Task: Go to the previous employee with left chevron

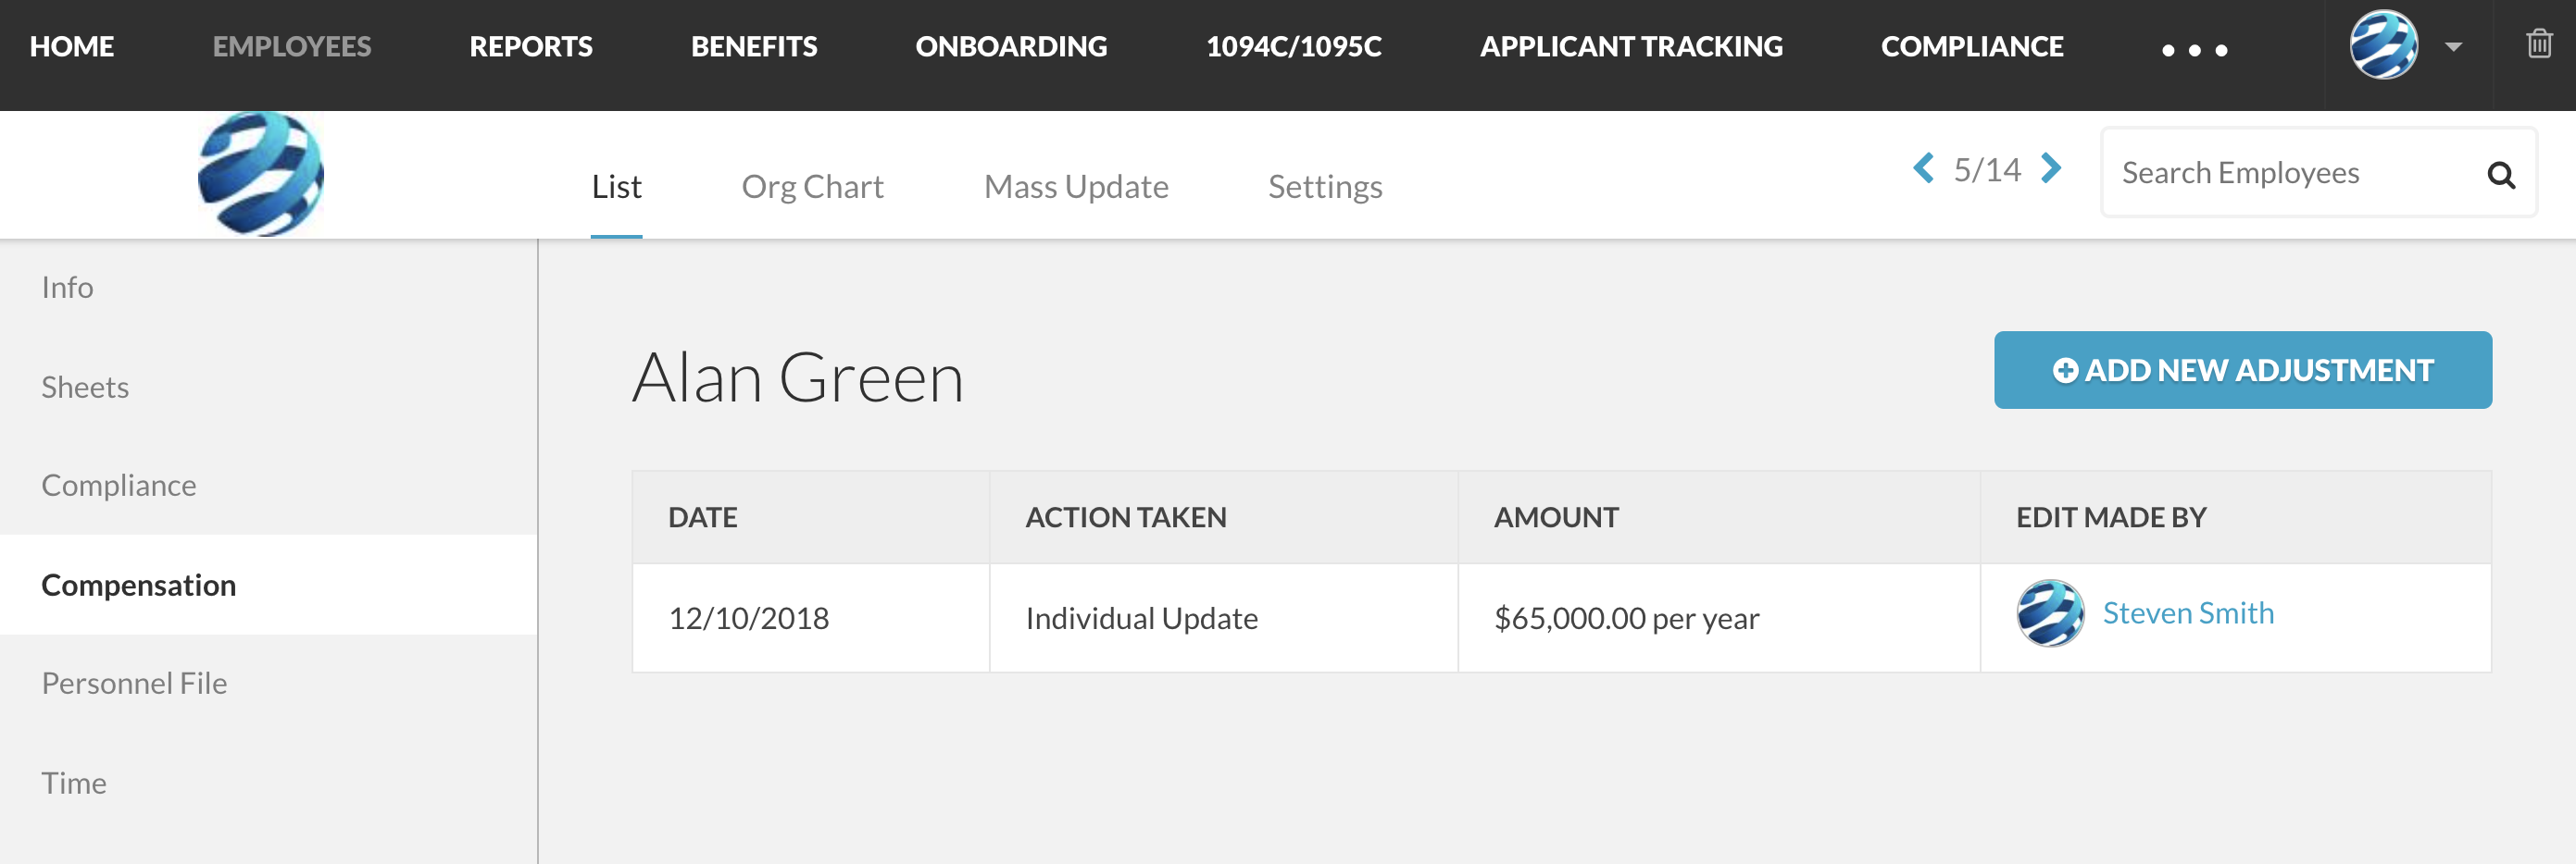Action: 1923,167
